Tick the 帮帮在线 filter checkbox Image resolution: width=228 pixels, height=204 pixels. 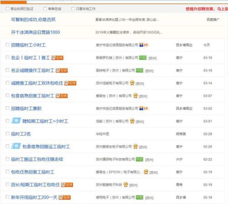45,9
